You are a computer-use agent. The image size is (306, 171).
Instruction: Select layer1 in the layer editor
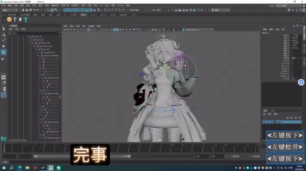point(282,122)
